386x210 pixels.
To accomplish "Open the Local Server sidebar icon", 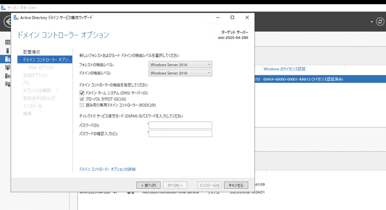I will 8,51.
